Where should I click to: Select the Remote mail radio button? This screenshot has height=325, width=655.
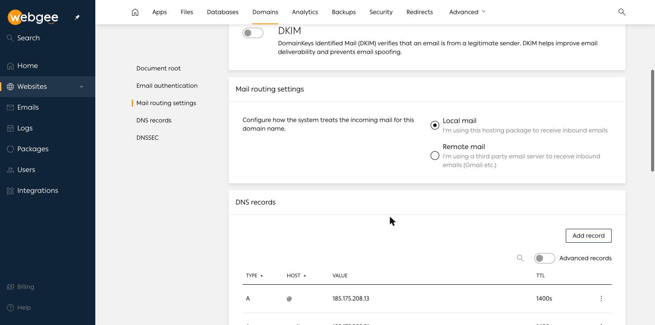pyautogui.click(x=435, y=156)
